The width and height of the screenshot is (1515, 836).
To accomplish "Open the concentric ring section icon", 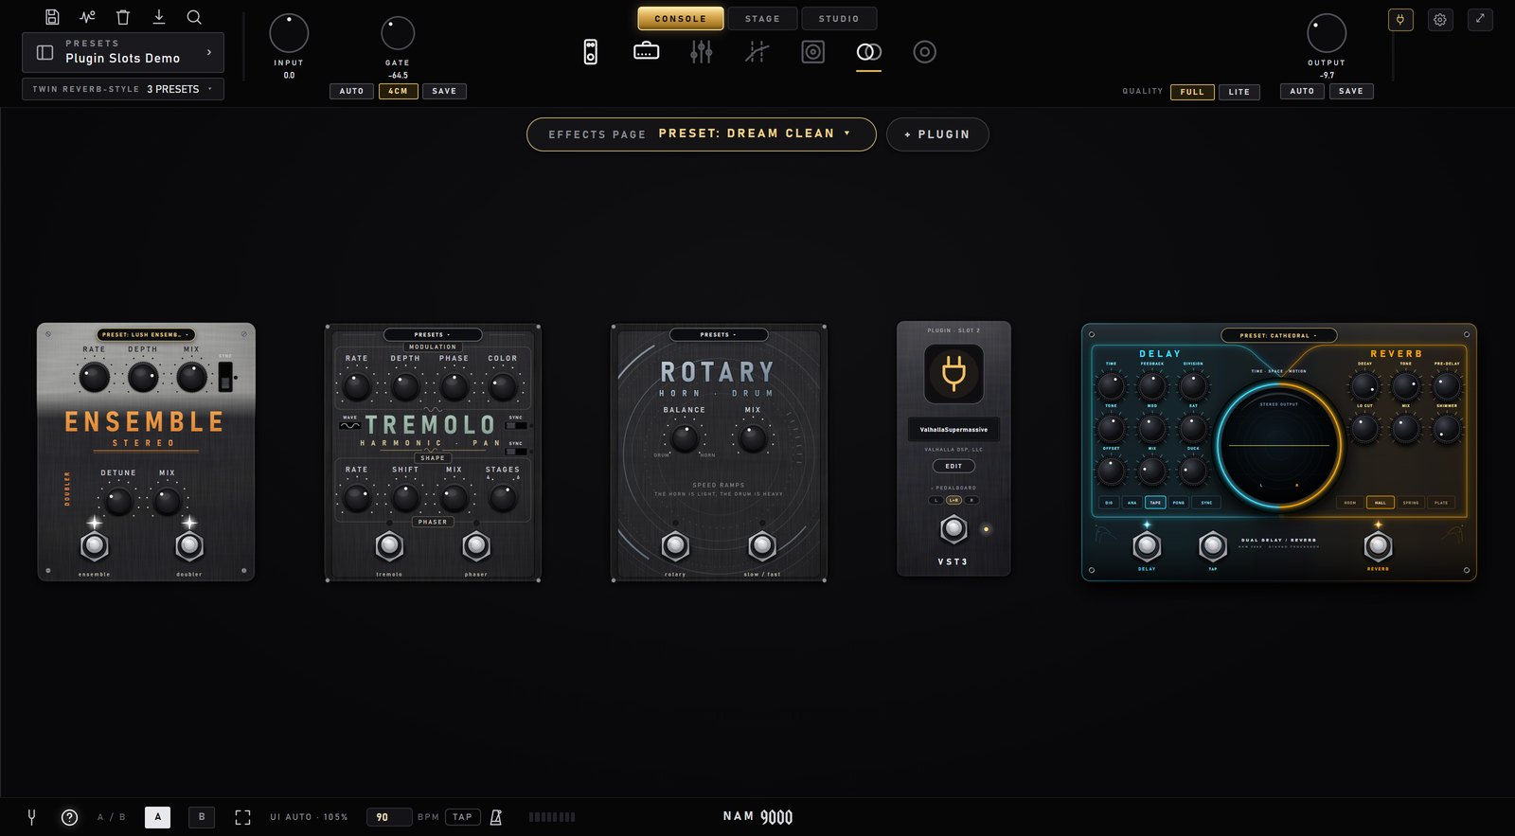I will click(925, 52).
